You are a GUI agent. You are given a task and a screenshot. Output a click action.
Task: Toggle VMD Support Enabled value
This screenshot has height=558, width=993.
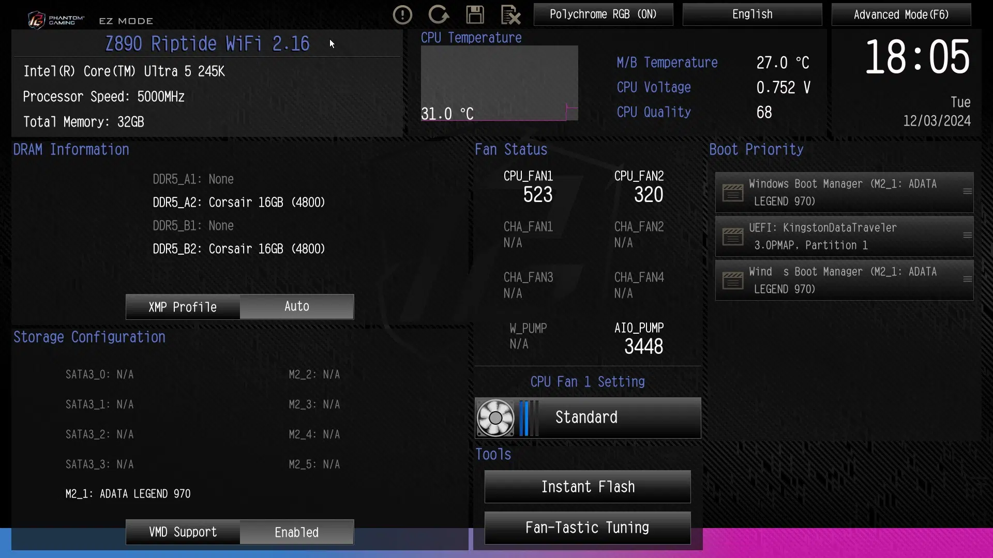coord(297,532)
